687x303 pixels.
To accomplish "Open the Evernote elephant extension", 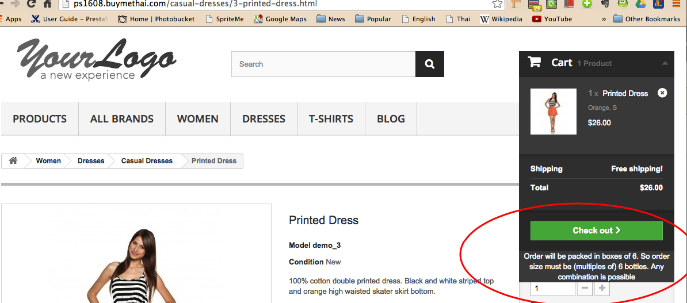I will point(605,4).
